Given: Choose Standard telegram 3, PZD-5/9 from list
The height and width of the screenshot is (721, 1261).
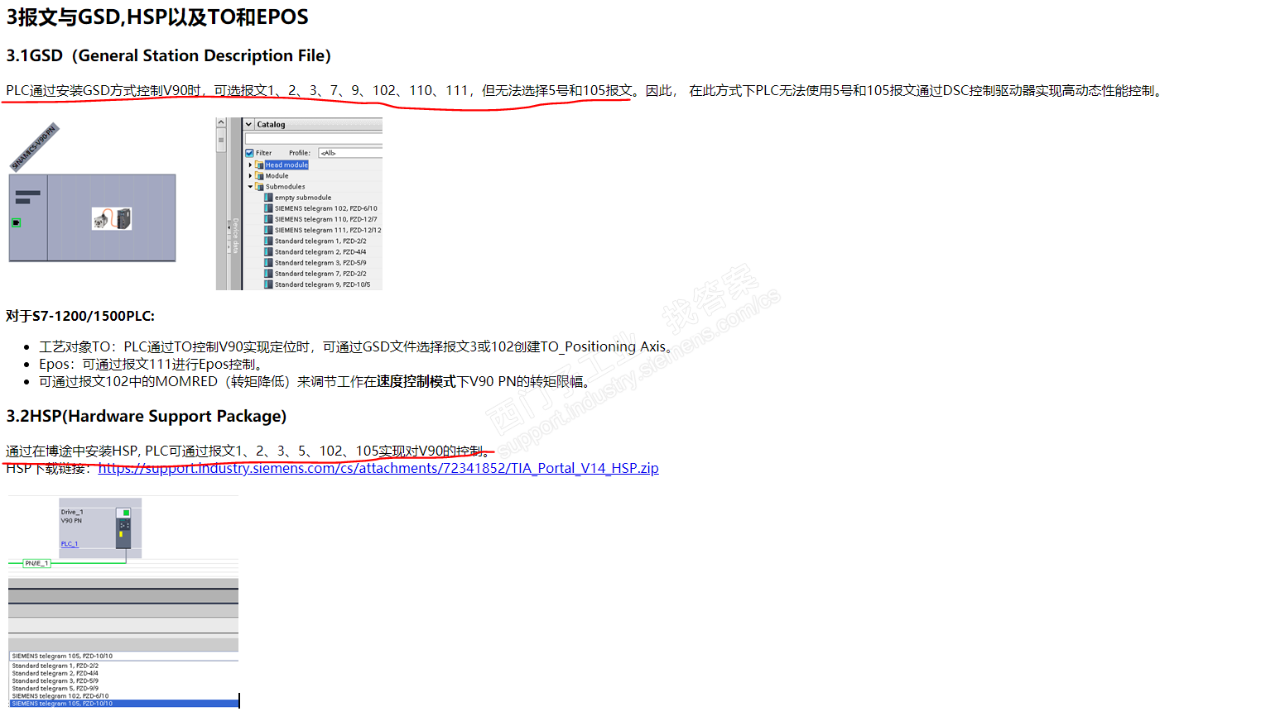Looking at the screenshot, I should (x=55, y=680).
